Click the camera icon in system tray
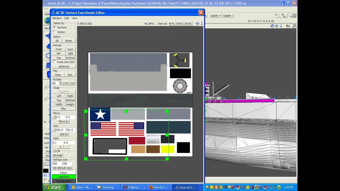340x191 pixels. (225, 187)
